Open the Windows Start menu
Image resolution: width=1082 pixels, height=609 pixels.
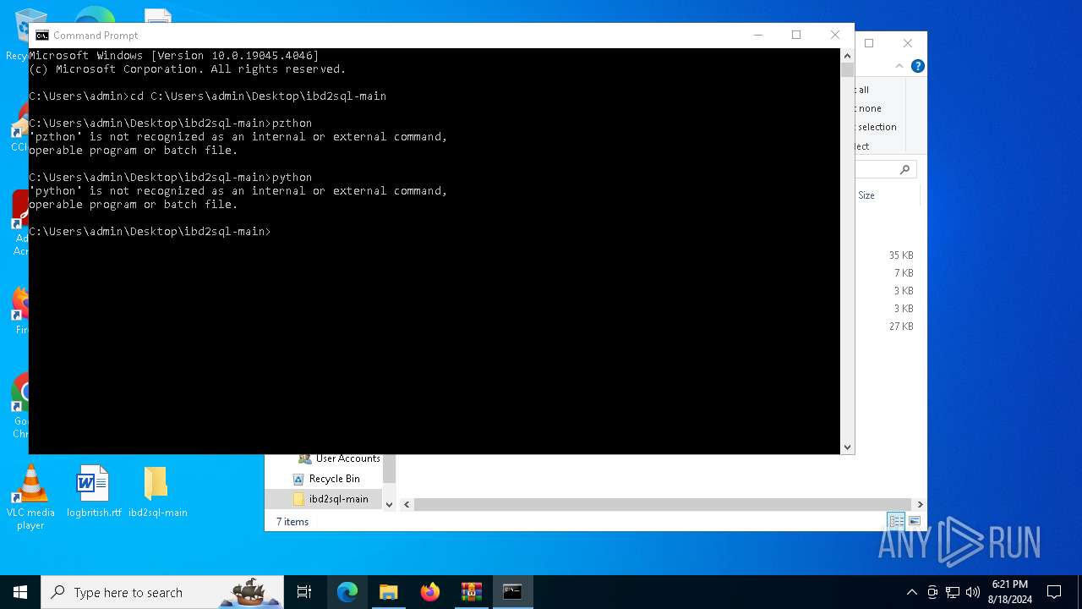(20, 592)
